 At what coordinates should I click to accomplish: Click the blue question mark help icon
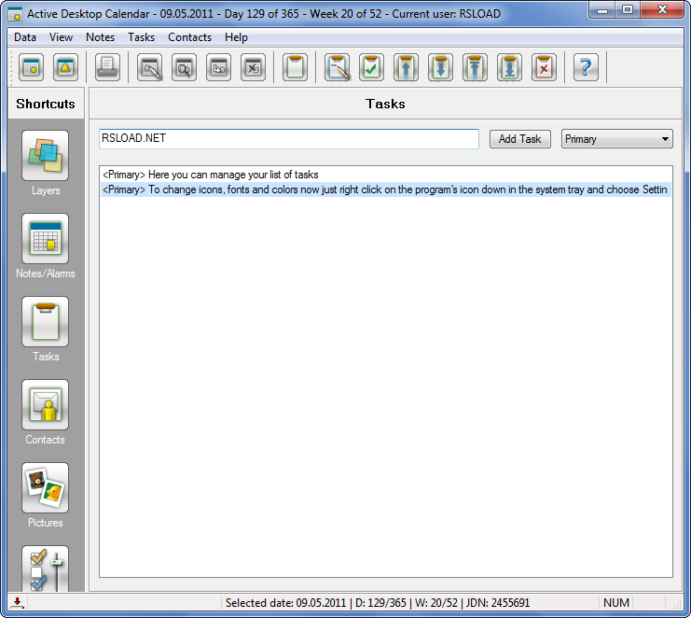tap(586, 67)
